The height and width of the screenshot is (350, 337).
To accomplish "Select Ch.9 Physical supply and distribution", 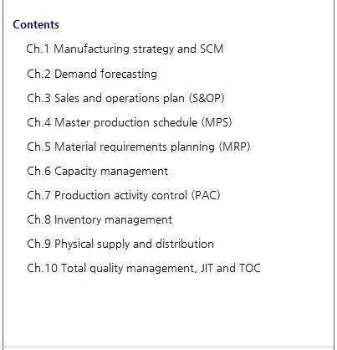I will coord(120,244).
